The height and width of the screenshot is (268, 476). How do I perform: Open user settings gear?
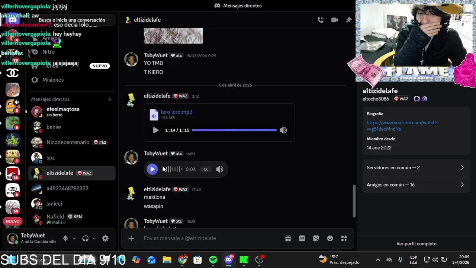point(105,239)
